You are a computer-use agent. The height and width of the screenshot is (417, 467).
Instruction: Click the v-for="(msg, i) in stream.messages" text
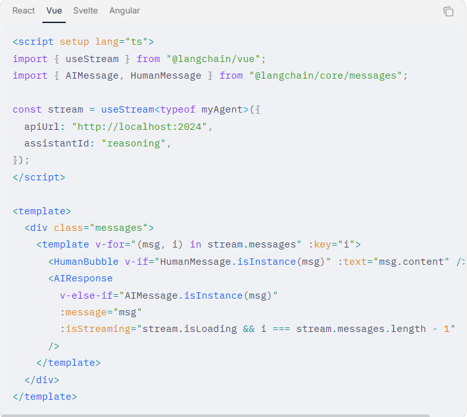coord(198,244)
